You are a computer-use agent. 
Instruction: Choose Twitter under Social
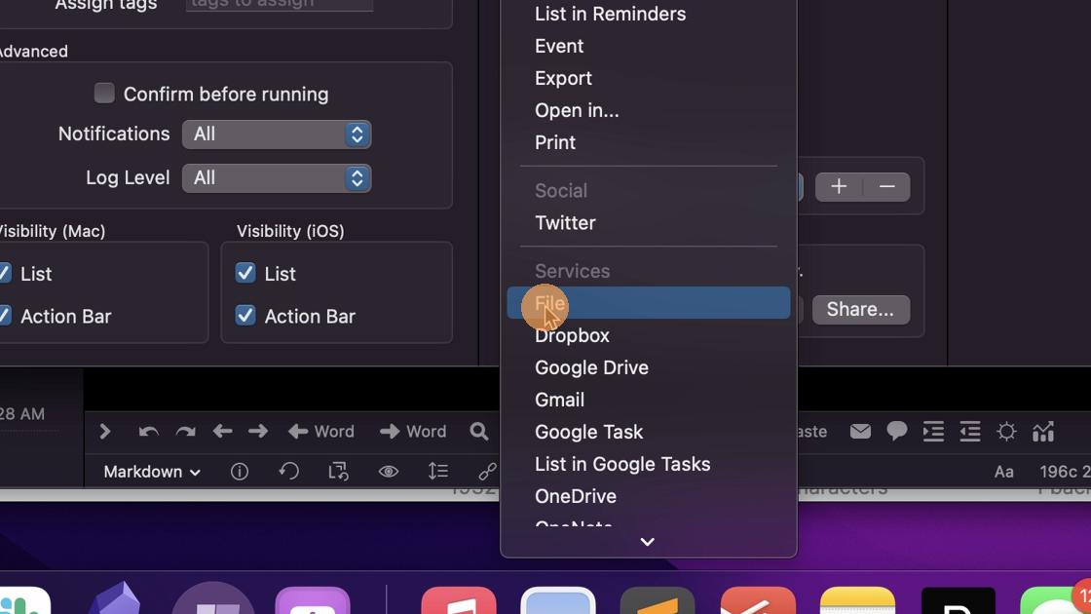coord(649,223)
